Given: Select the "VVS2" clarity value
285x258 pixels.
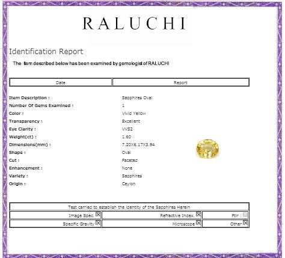Looking at the screenshot, I should (x=127, y=129).
